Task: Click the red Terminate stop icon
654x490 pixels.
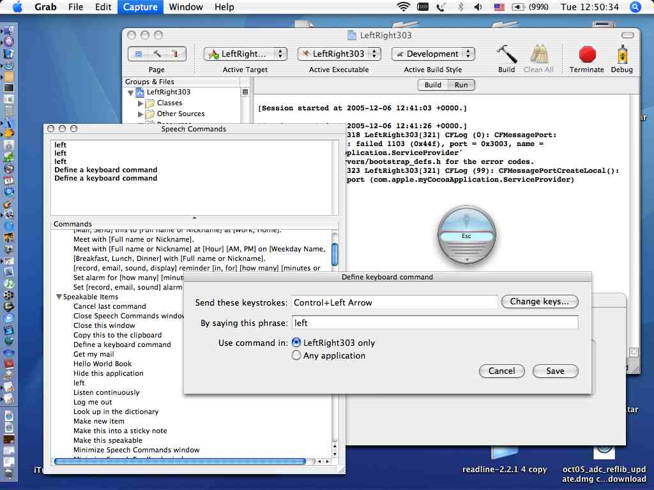Action: click(588, 54)
